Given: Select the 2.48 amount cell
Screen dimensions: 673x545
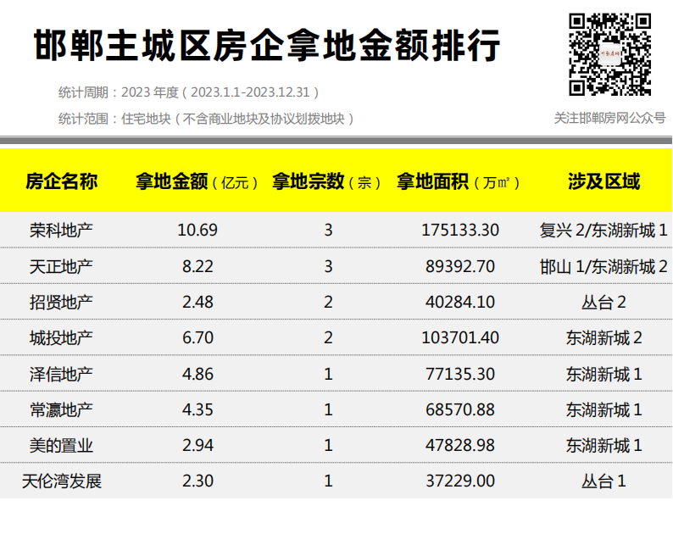Looking at the screenshot, I should [197, 302].
